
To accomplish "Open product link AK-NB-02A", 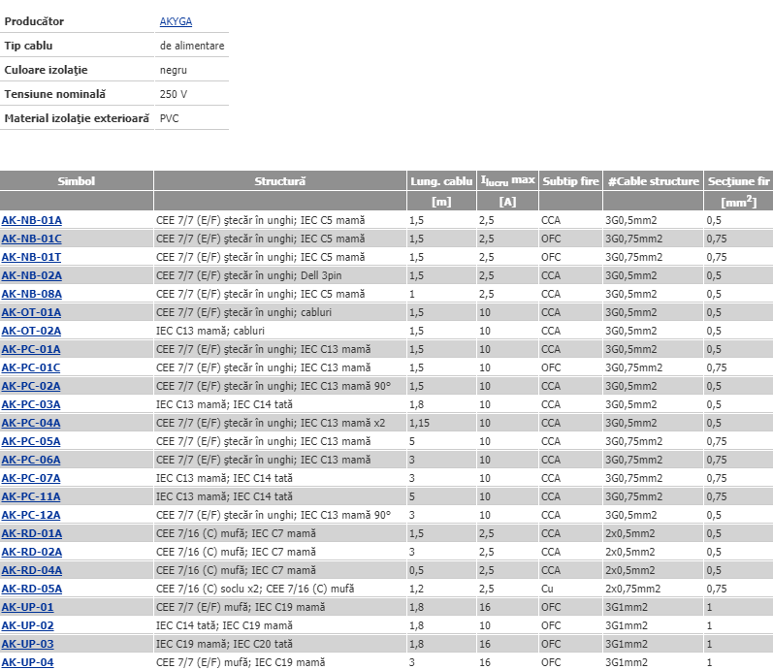I will (32, 275).
